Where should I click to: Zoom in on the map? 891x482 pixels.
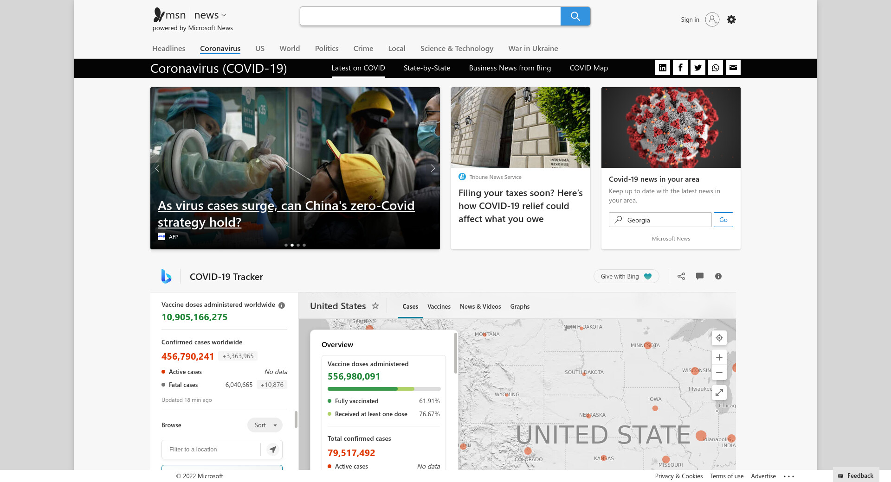[719, 357]
